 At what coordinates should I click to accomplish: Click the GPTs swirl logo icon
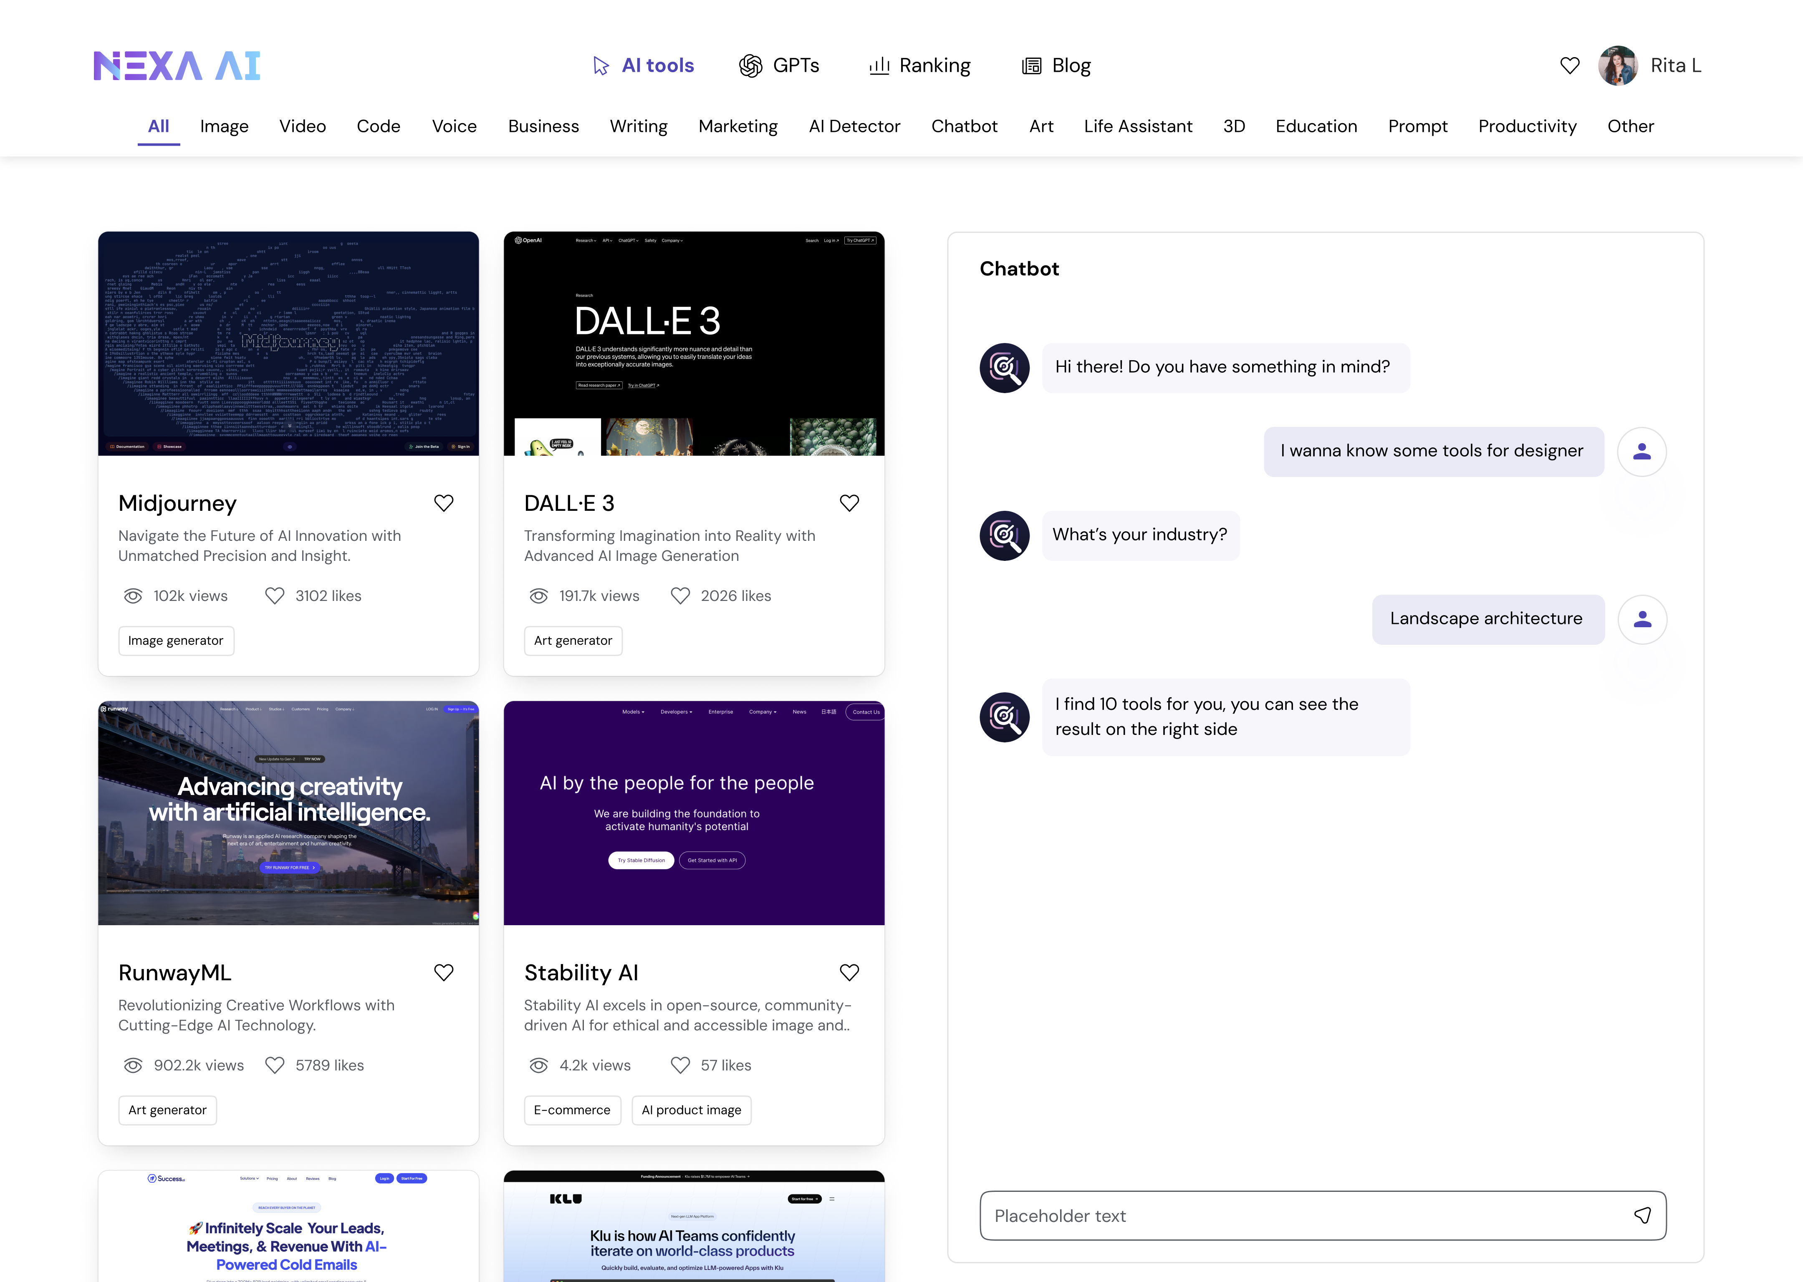(750, 66)
